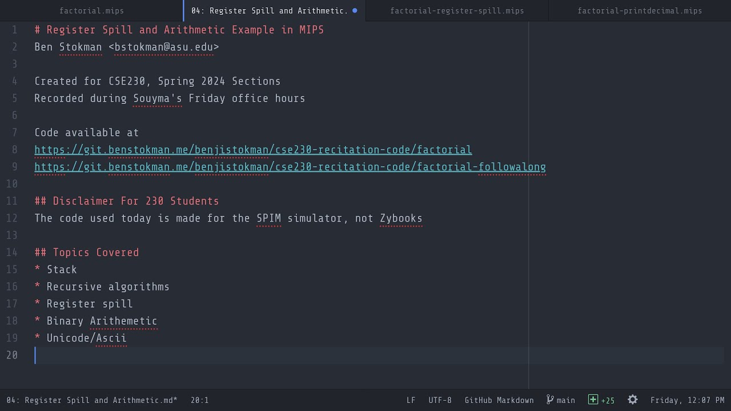Screen dimensions: 731x411
Task: Place cursor on the Topics Covered heading
Action: 95,252
